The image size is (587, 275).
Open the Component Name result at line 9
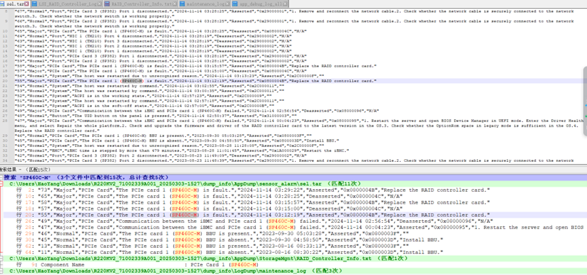(x=137, y=265)
